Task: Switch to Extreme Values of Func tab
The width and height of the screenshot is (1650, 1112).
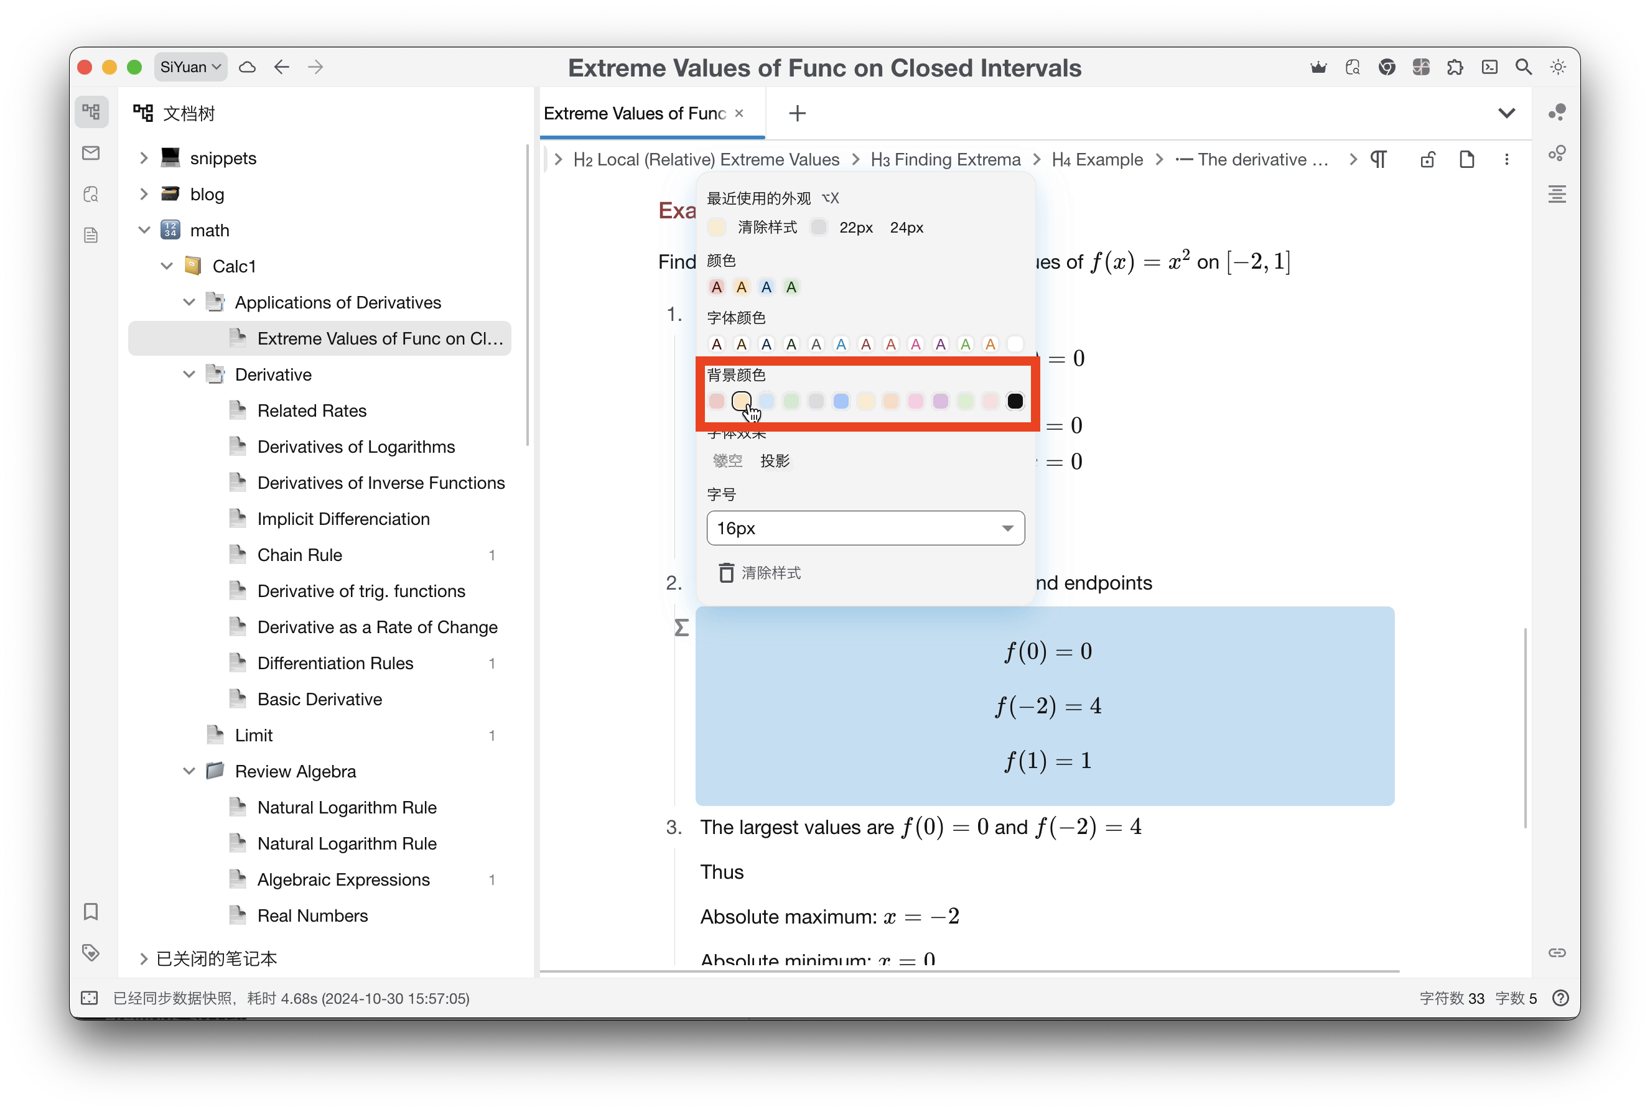Action: coord(634,113)
